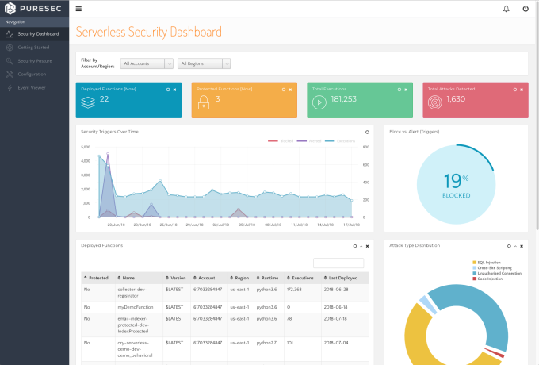Select Security Dashboard in the sidebar
The height and width of the screenshot is (365, 539).
click(x=38, y=33)
